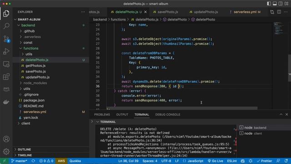
Task: Open the Explorer view in activity bar
Action: 6,13
